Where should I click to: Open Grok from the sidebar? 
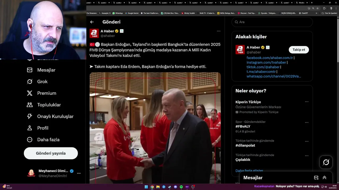coord(37,82)
